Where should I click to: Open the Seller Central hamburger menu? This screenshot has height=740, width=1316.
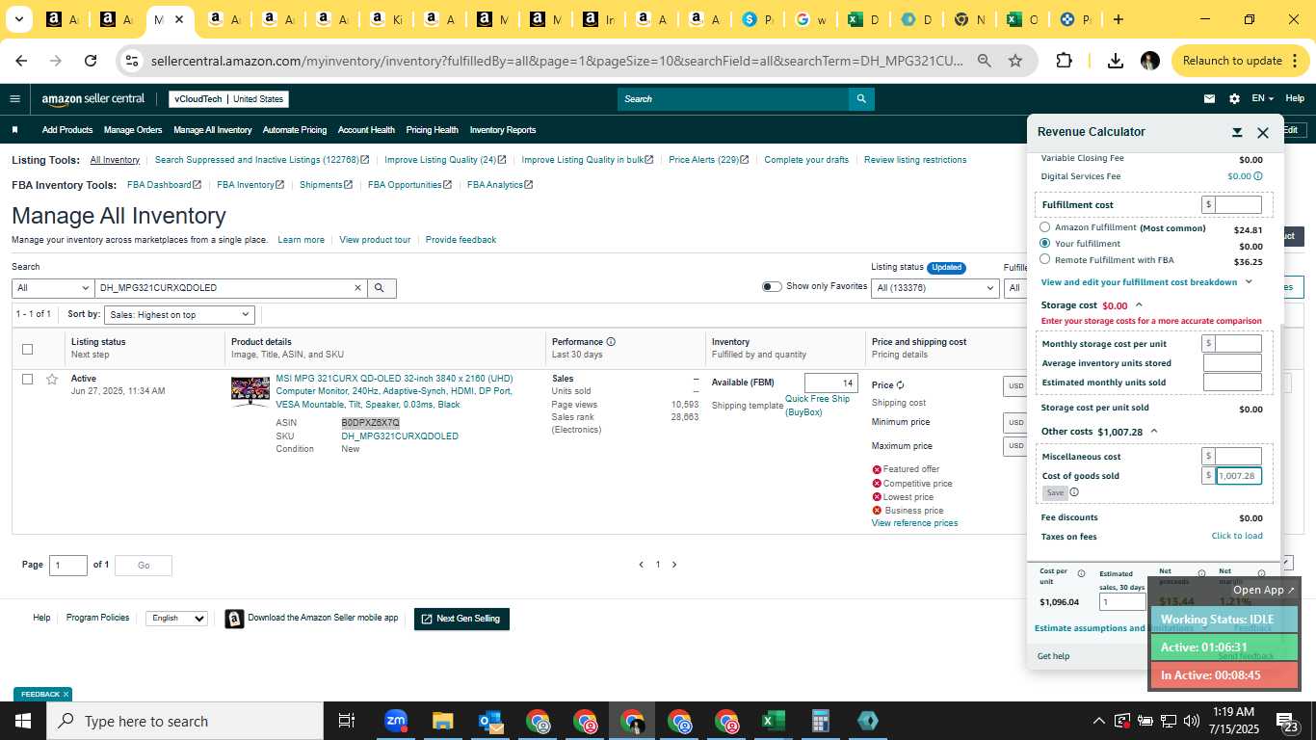[14, 98]
